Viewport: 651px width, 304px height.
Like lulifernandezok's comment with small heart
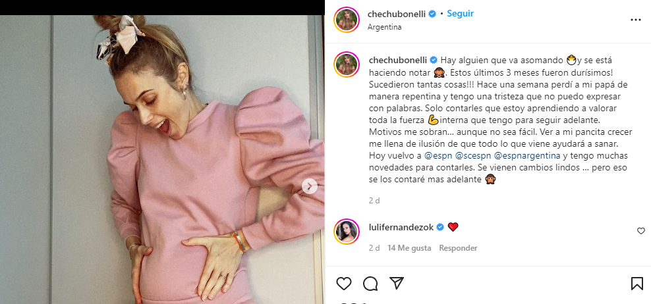point(640,231)
